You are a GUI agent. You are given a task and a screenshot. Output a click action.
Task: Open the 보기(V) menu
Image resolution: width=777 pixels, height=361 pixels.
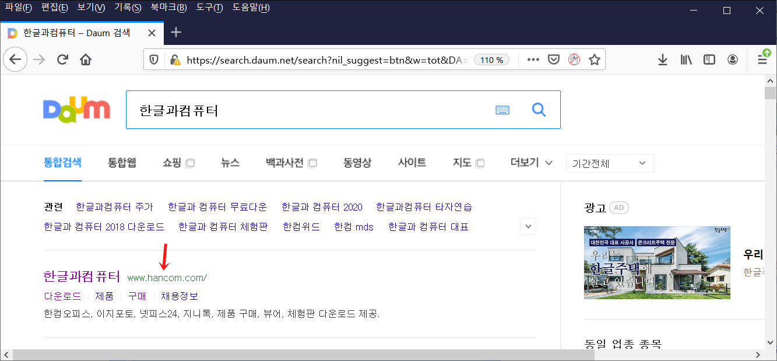point(91,8)
